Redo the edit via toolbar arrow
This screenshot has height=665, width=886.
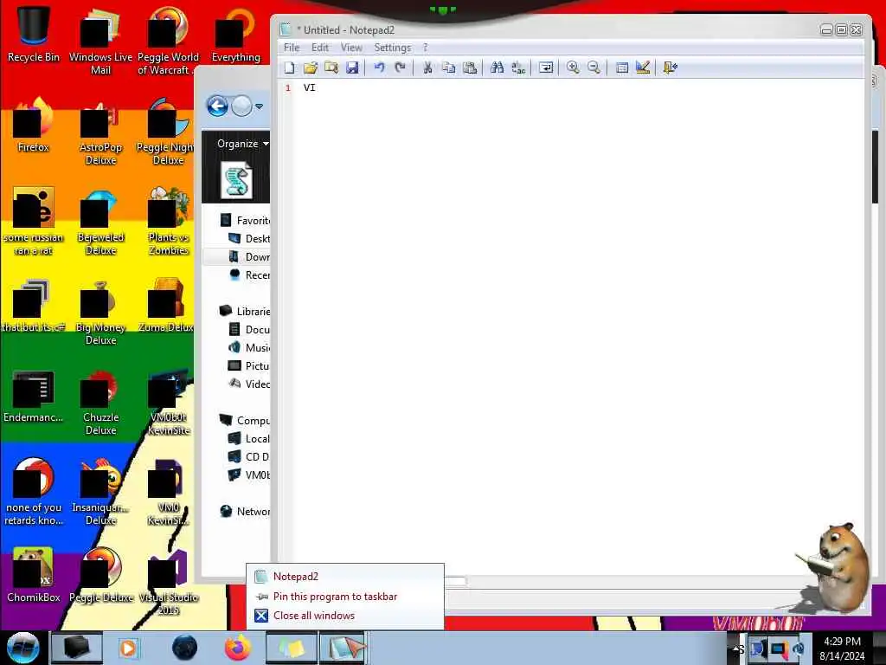[x=400, y=68]
